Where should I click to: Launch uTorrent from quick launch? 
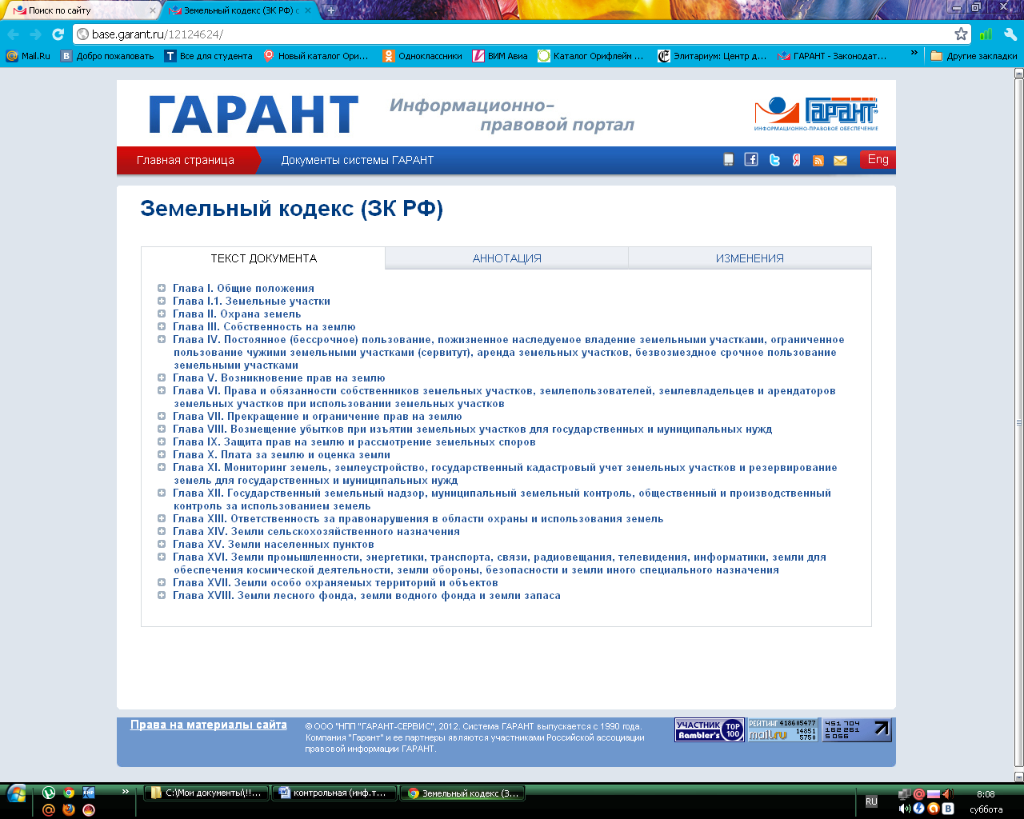tap(49, 793)
